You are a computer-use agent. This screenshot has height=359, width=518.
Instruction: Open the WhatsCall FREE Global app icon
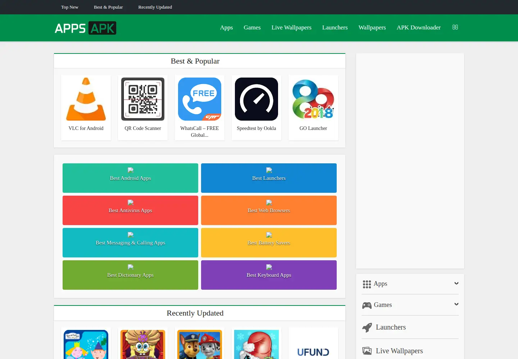200,99
